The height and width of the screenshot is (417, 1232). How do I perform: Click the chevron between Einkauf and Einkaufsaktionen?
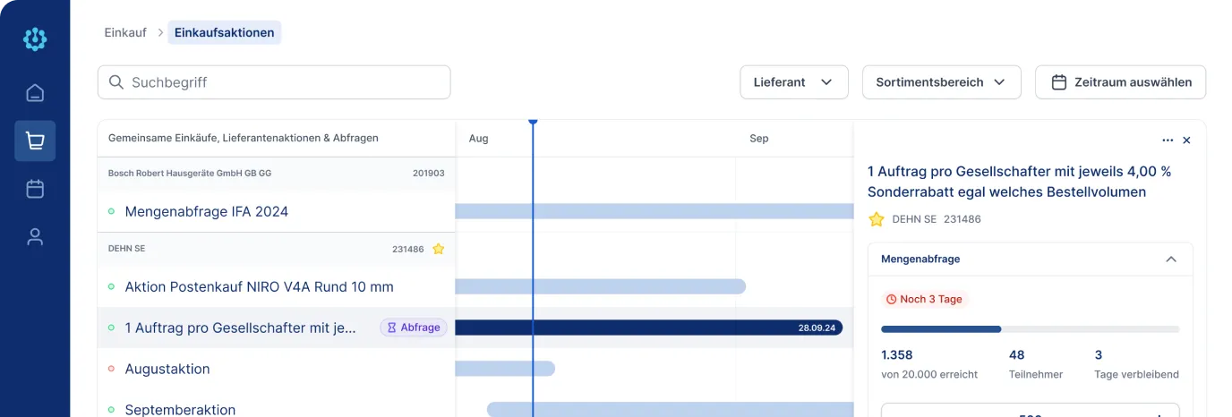tap(160, 32)
